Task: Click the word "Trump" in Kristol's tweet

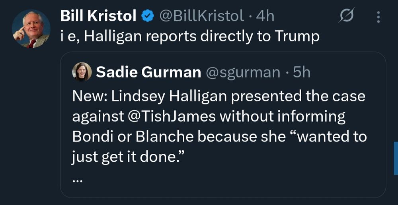Action: coord(296,36)
